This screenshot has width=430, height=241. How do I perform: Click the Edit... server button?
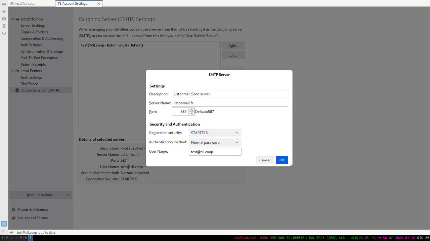[233, 55]
